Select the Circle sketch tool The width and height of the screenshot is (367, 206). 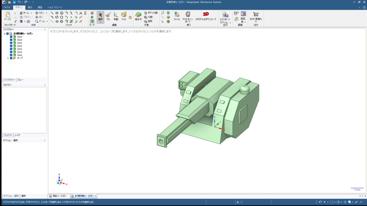click(x=62, y=13)
